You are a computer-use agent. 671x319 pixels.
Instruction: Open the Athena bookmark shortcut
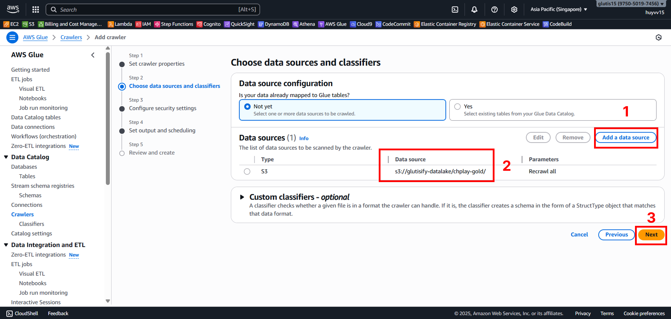pyautogui.click(x=304, y=24)
